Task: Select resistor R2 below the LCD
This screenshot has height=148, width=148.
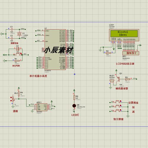Action: pyautogui.click(x=108, y=53)
